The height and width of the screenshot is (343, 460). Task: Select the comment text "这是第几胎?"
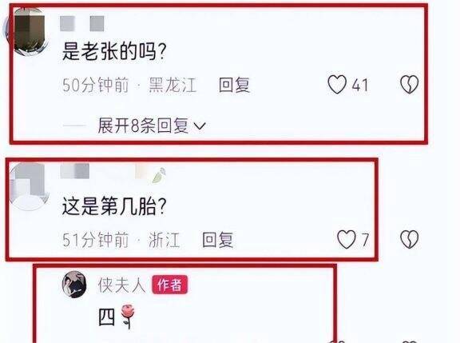click(x=114, y=206)
